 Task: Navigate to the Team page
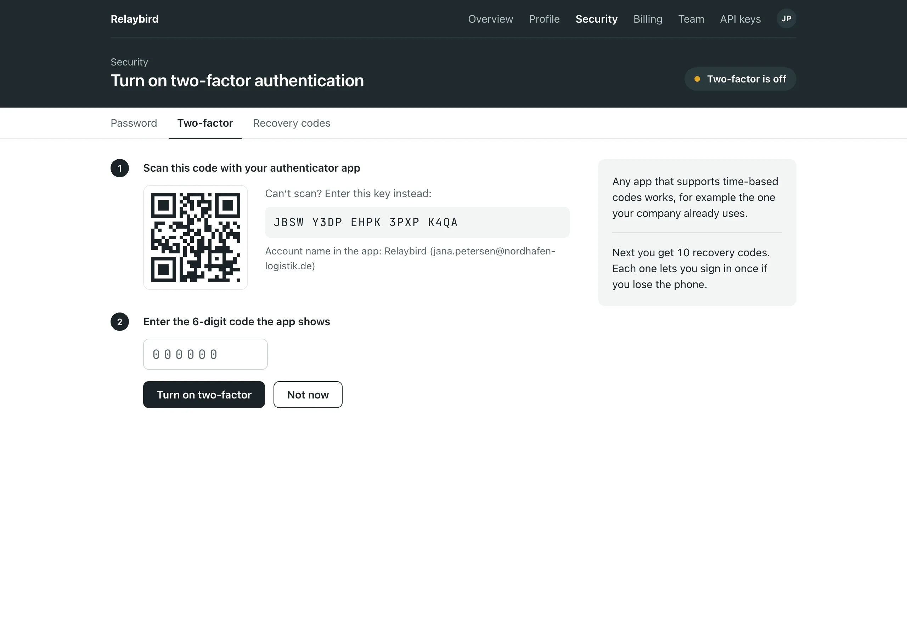pos(691,19)
